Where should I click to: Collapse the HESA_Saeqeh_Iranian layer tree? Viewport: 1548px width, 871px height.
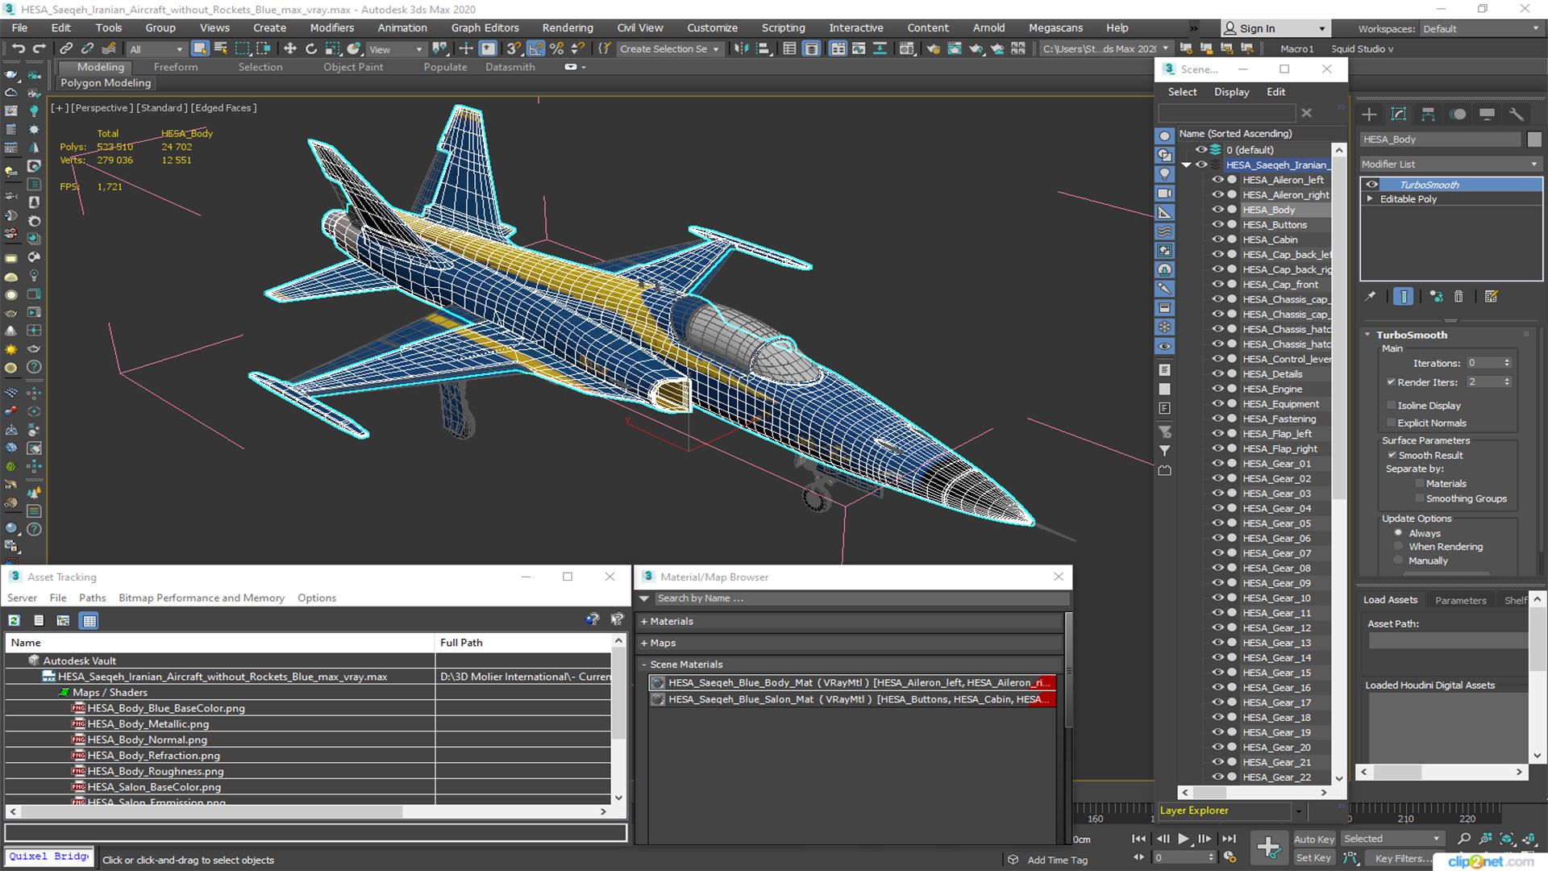coord(1186,165)
